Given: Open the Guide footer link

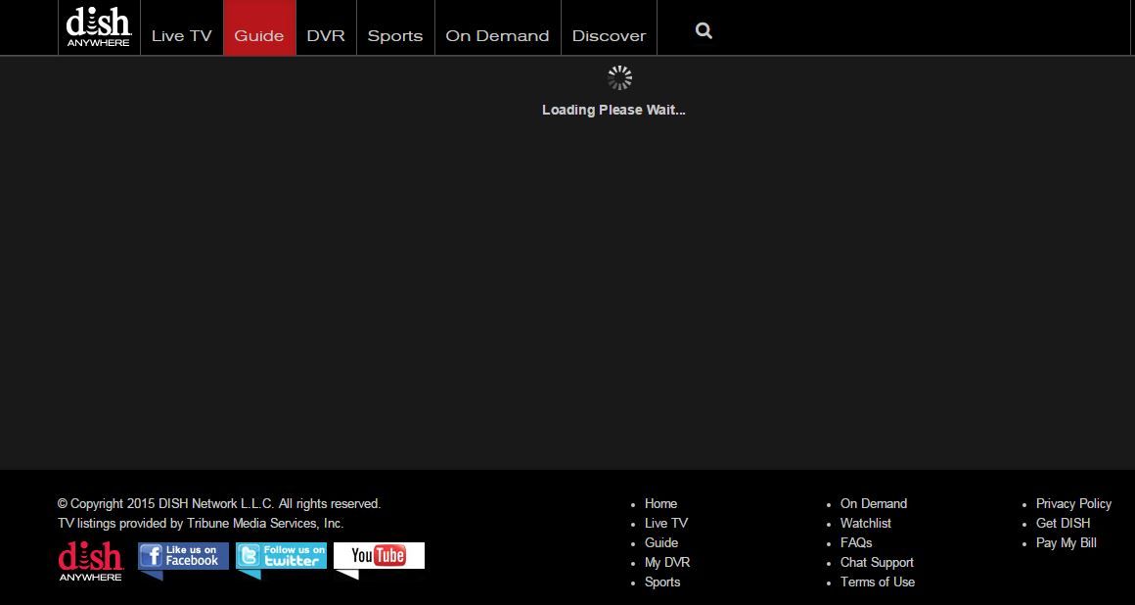Looking at the screenshot, I should tap(661, 542).
